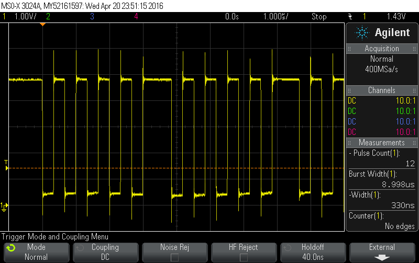Expand the External trigger submenu

pos(382,252)
